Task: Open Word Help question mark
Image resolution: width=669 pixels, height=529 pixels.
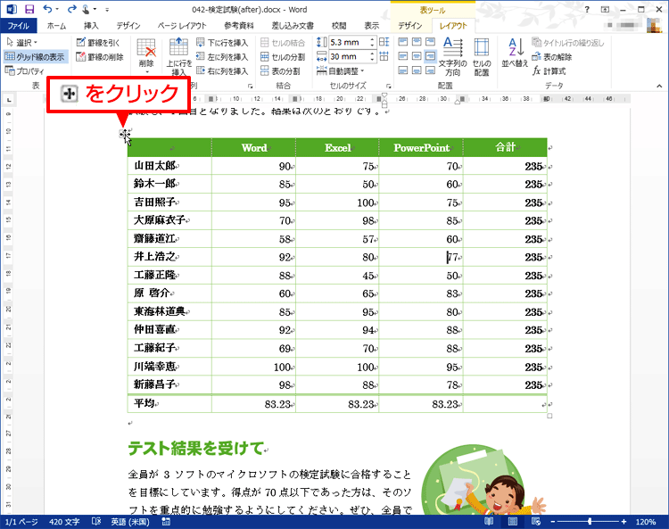Action: [x=587, y=10]
